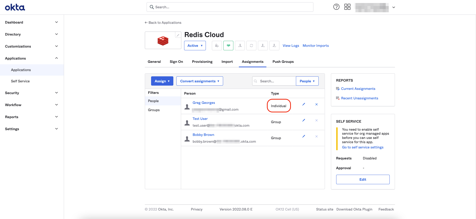The height and width of the screenshot is (219, 476).
Task: Expand Convert assignments dropdown
Action: [200, 81]
